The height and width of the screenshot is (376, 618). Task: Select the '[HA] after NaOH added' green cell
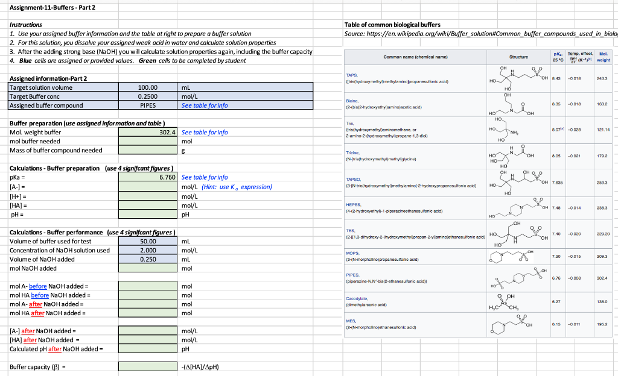coord(148,340)
